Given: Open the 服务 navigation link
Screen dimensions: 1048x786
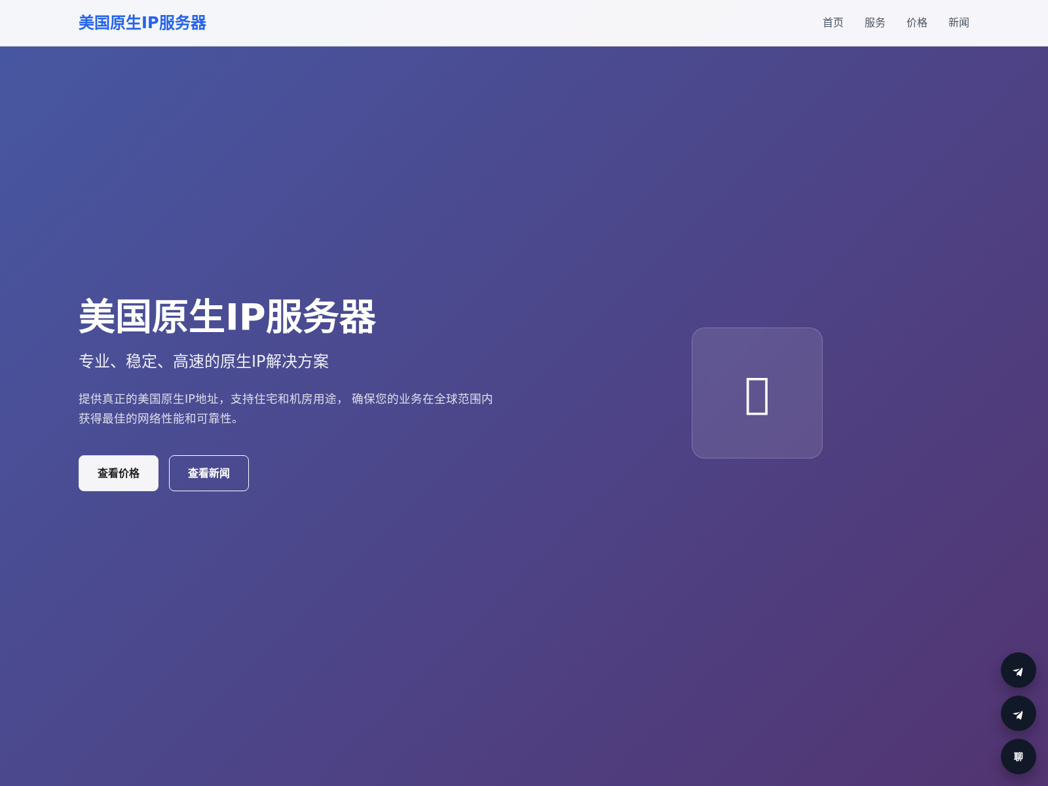Looking at the screenshot, I should click(x=874, y=23).
